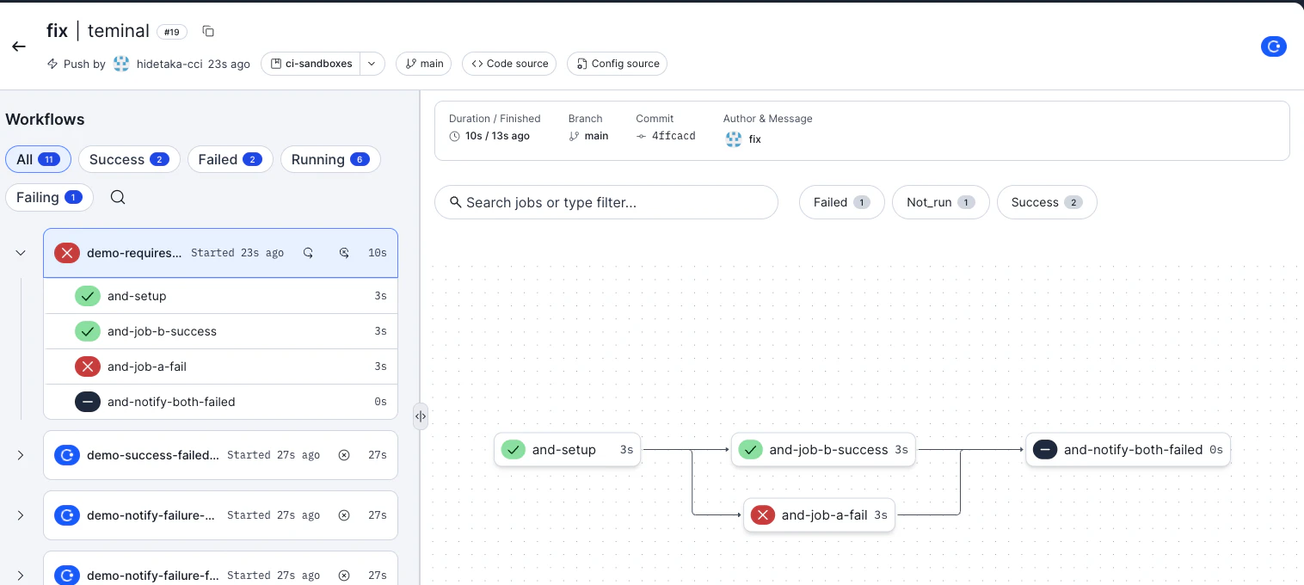Image resolution: width=1304 pixels, height=585 pixels.
Task: Click running icon of demo-success-failed workflow
Action: click(67, 455)
